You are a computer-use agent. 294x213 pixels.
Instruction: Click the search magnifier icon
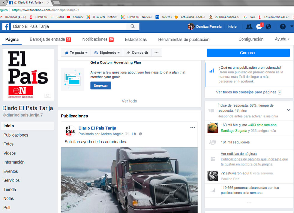click(x=133, y=26)
